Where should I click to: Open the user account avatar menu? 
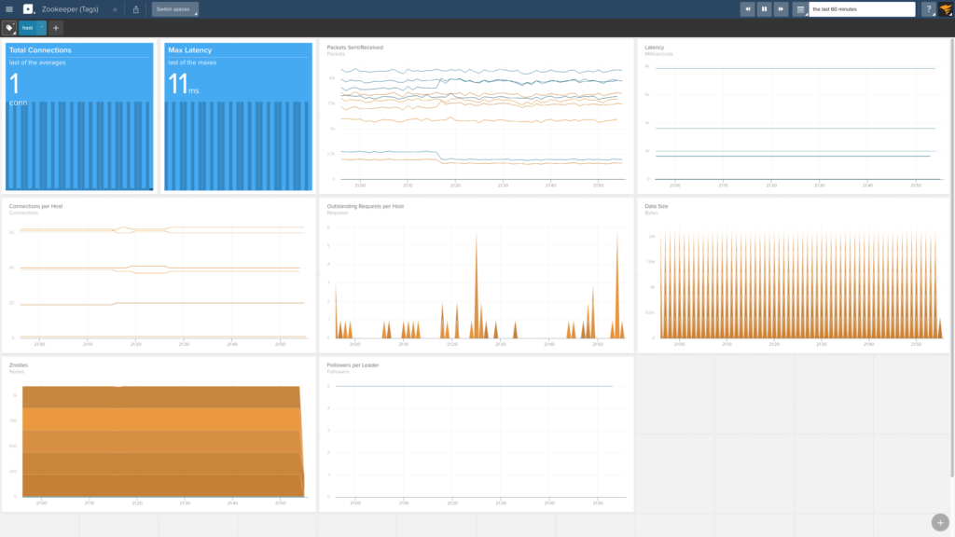coord(946,9)
